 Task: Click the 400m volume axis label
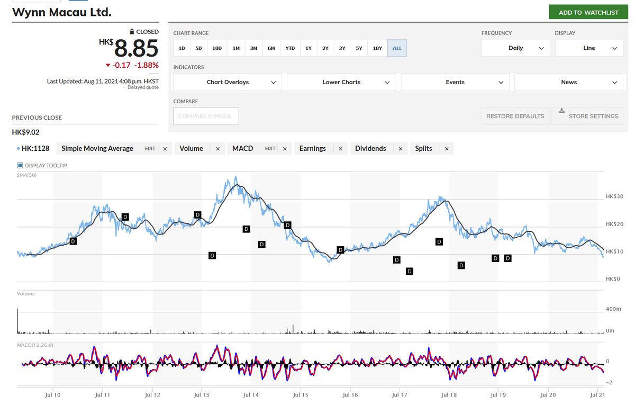pos(614,309)
